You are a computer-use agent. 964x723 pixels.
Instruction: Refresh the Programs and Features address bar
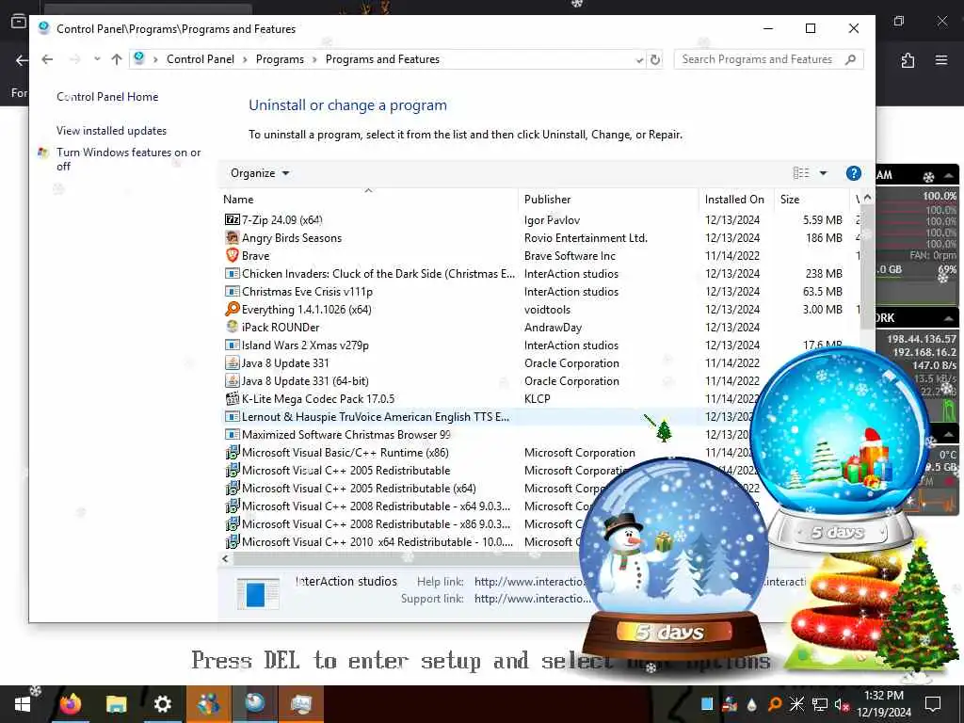[655, 59]
